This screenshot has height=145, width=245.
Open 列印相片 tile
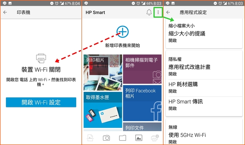point(103,72)
